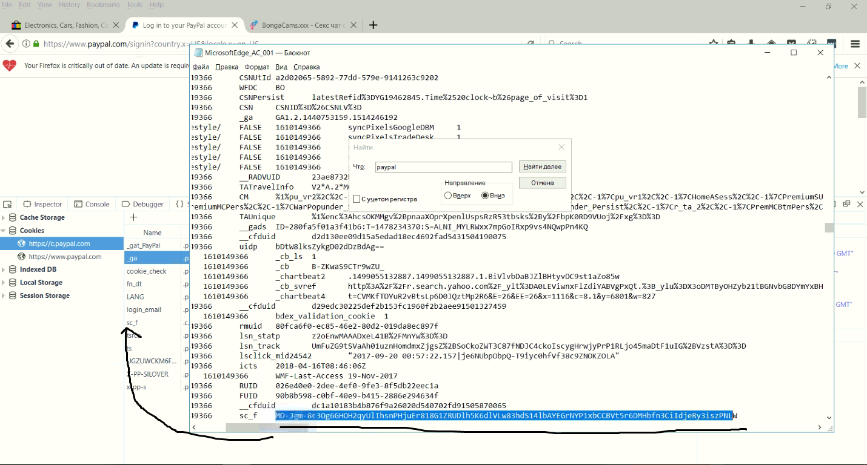Open a new Firefox tab

coord(373,25)
